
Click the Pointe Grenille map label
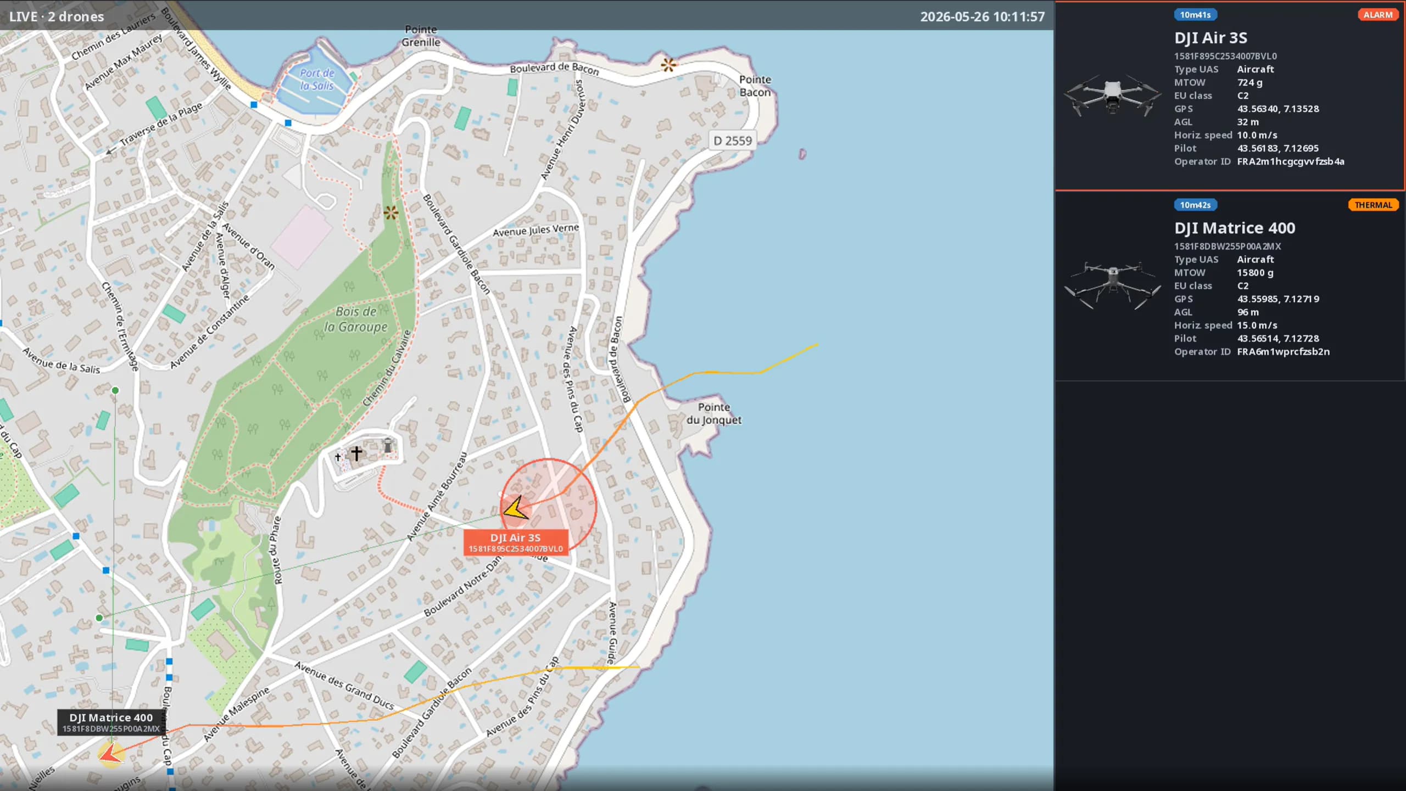(421, 36)
